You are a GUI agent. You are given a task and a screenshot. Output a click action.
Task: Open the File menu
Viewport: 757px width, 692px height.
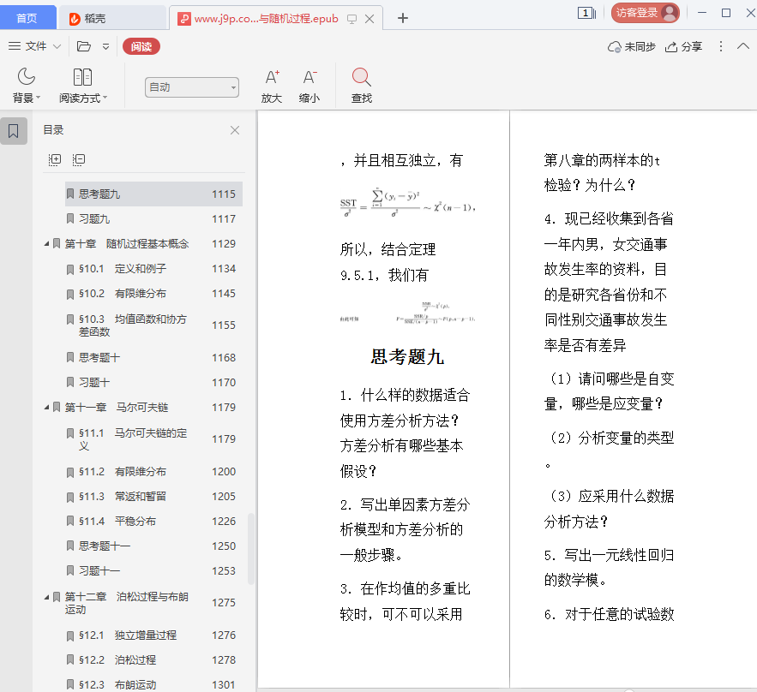click(x=35, y=46)
